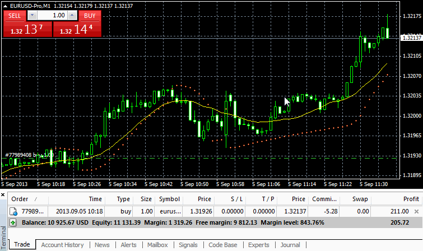Click the SELL button
The height and width of the screenshot is (251, 423).
coord(15,16)
